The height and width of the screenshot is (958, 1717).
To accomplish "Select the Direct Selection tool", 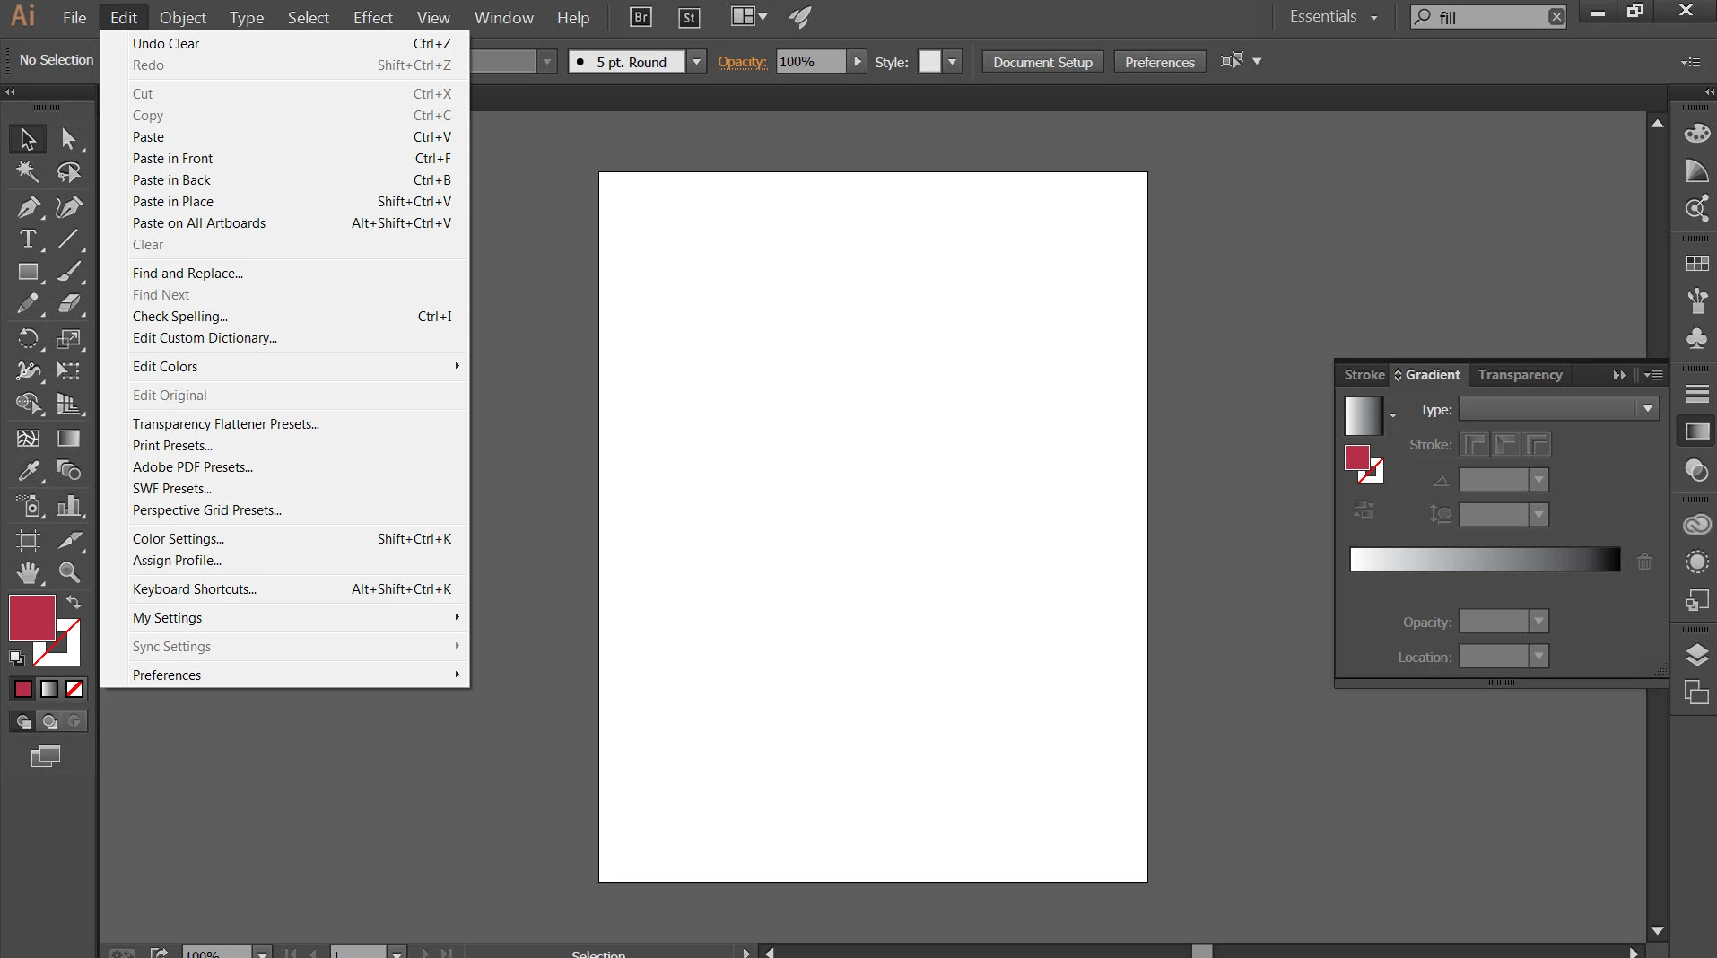I will coord(68,139).
